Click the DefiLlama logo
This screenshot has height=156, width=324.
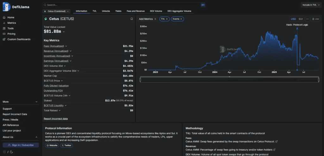(16, 7)
